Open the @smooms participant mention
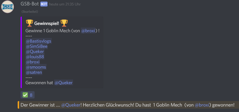 36,67
